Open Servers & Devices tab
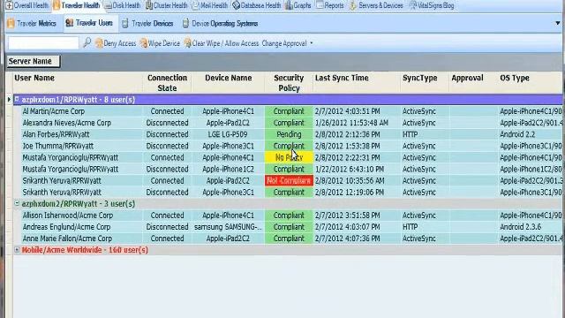565x318 pixels. [376, 5]
